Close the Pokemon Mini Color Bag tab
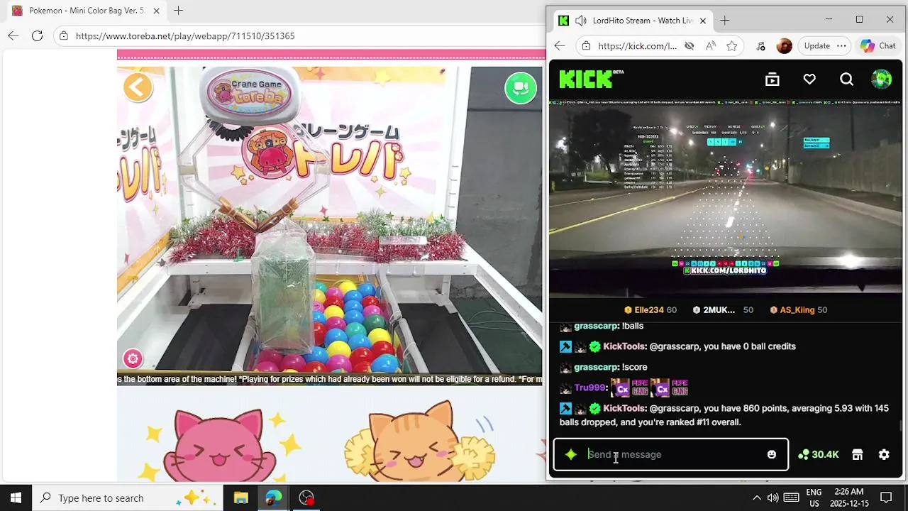 pyautogui.click(x=156, y=11)
